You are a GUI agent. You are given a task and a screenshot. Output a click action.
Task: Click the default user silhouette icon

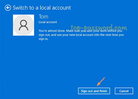[x=24, y=25]
